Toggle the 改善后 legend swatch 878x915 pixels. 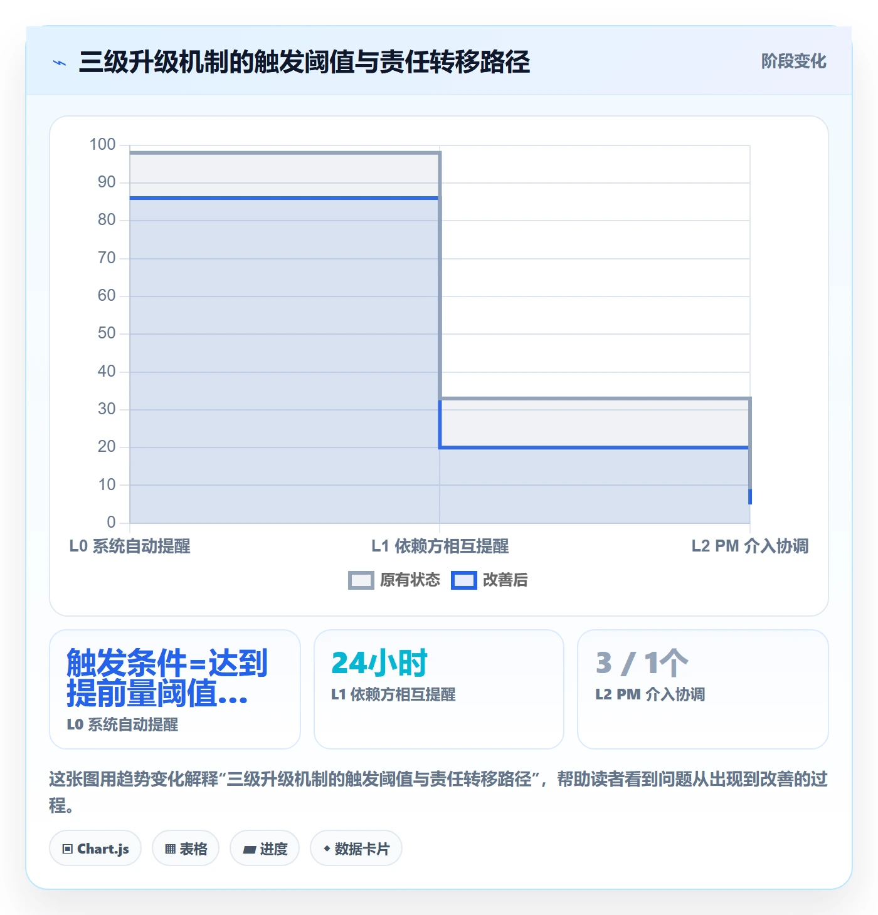(x=463, y=580)
